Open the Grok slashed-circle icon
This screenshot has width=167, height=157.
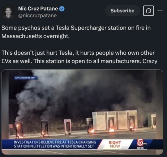[148, 11]
